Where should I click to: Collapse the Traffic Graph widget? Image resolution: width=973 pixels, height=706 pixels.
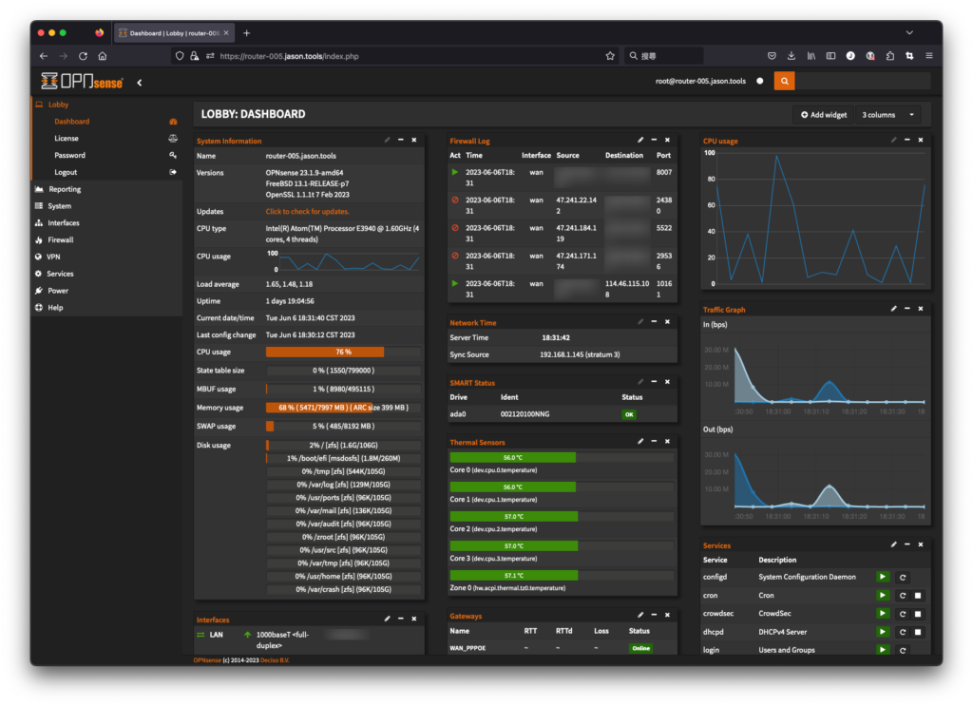(x=907, y=308)
